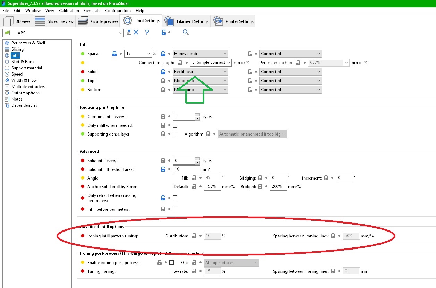Select Dependencies in sidebar

pos(24,105)
